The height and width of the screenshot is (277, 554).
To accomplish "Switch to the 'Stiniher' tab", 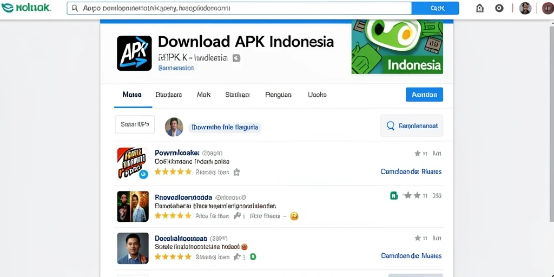I will [238, 95].
